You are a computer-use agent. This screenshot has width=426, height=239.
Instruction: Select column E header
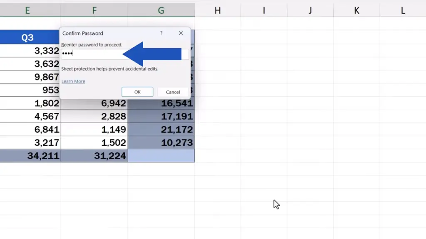coord(27,10)
